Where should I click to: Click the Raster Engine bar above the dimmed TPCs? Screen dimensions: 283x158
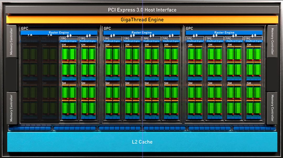point(59,33)
